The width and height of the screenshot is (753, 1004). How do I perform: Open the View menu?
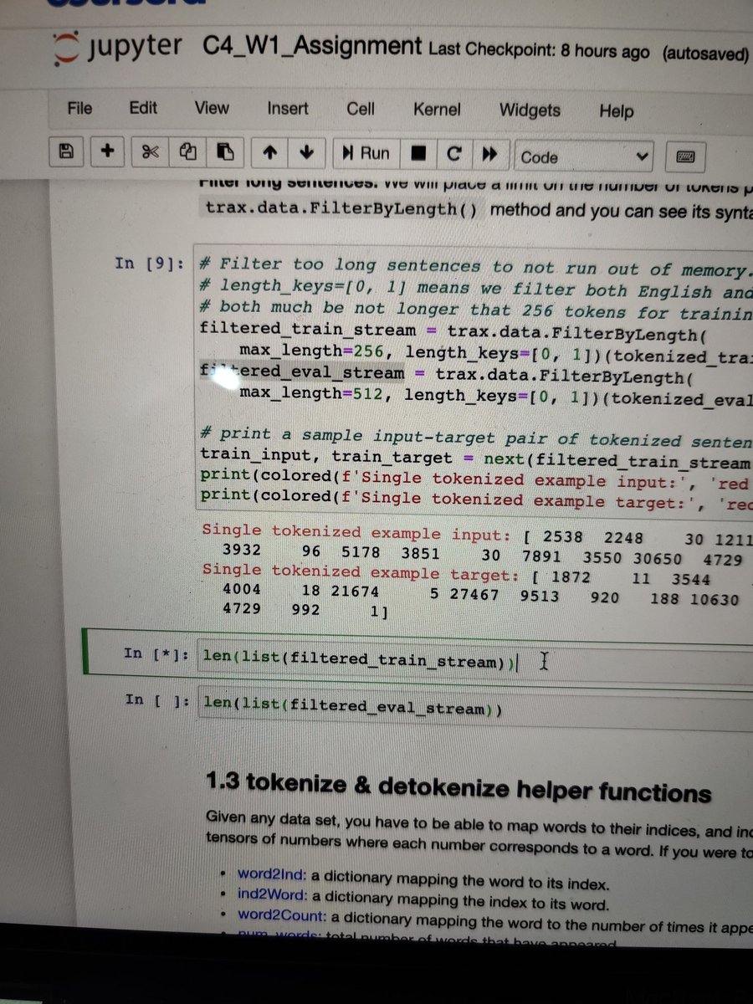[x=212, y=108]
